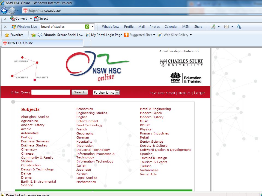This screenshot has width=262, height=196.
Task: Click the green Windows Live search icon
Action: pyautogui.click(x=87, y=27)
